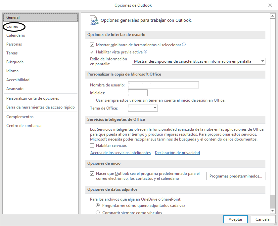
Task: Uncheck Outlook as default program checkbox
Action: click(92, 174)
